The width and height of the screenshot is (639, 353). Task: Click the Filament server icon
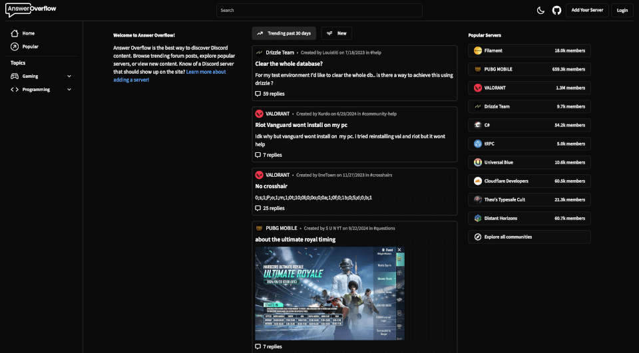click(x=478, y=51)
